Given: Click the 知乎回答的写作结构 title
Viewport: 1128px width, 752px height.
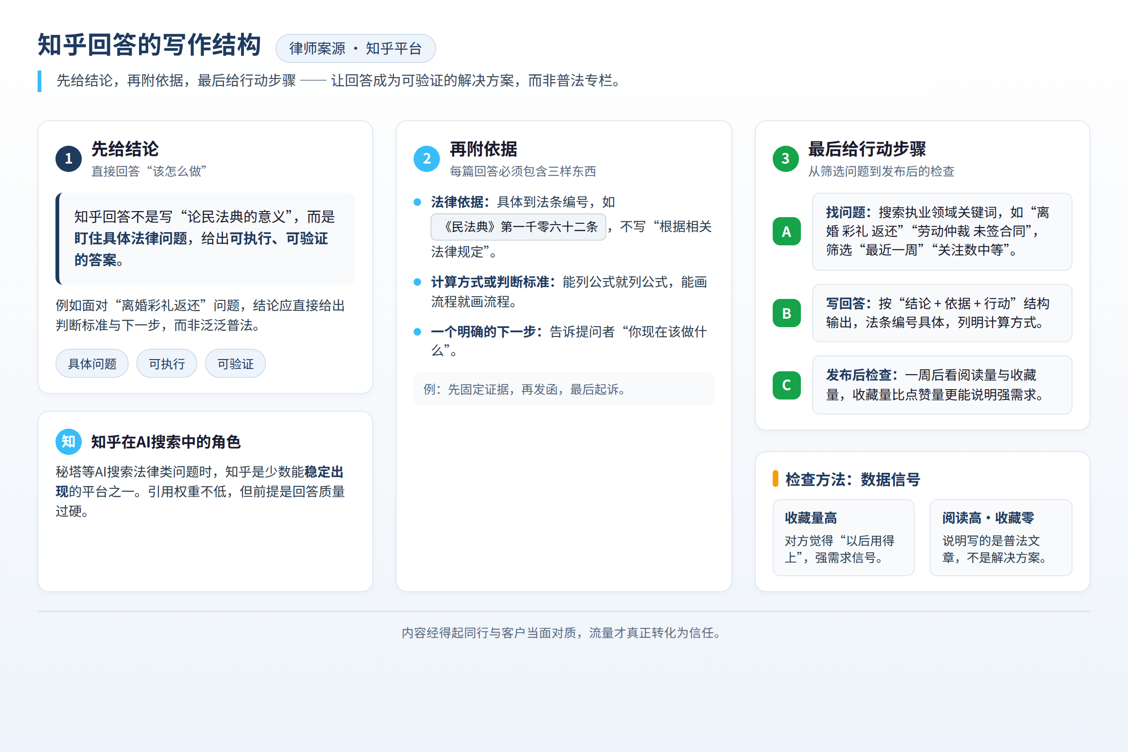Looking at the screenshot, I should [149, 46].
